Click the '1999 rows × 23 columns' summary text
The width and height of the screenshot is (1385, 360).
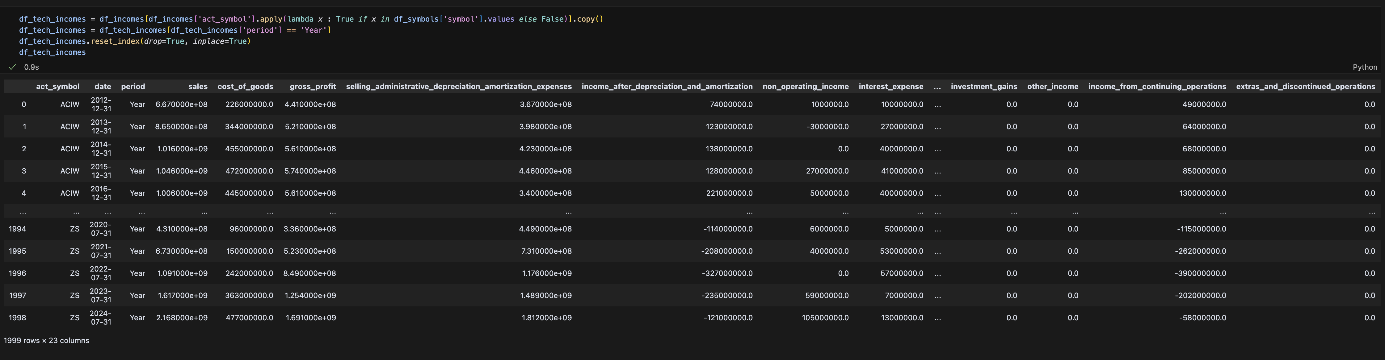[46, 341]
